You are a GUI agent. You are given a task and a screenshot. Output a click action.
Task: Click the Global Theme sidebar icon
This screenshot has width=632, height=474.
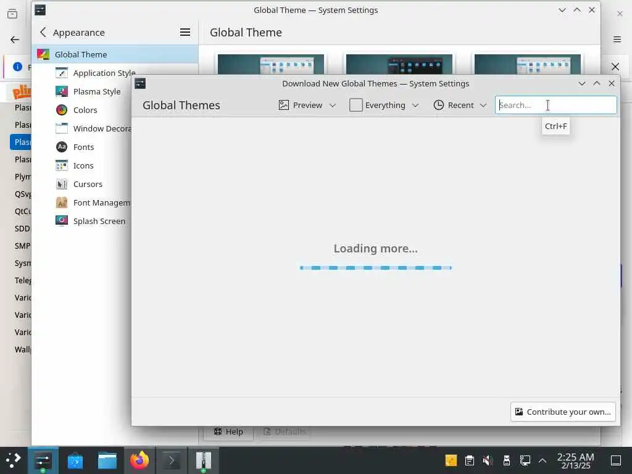[43, 54]
